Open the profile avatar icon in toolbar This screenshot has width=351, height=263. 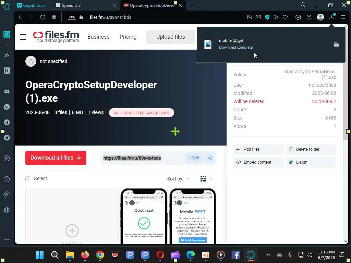[320, 17]
